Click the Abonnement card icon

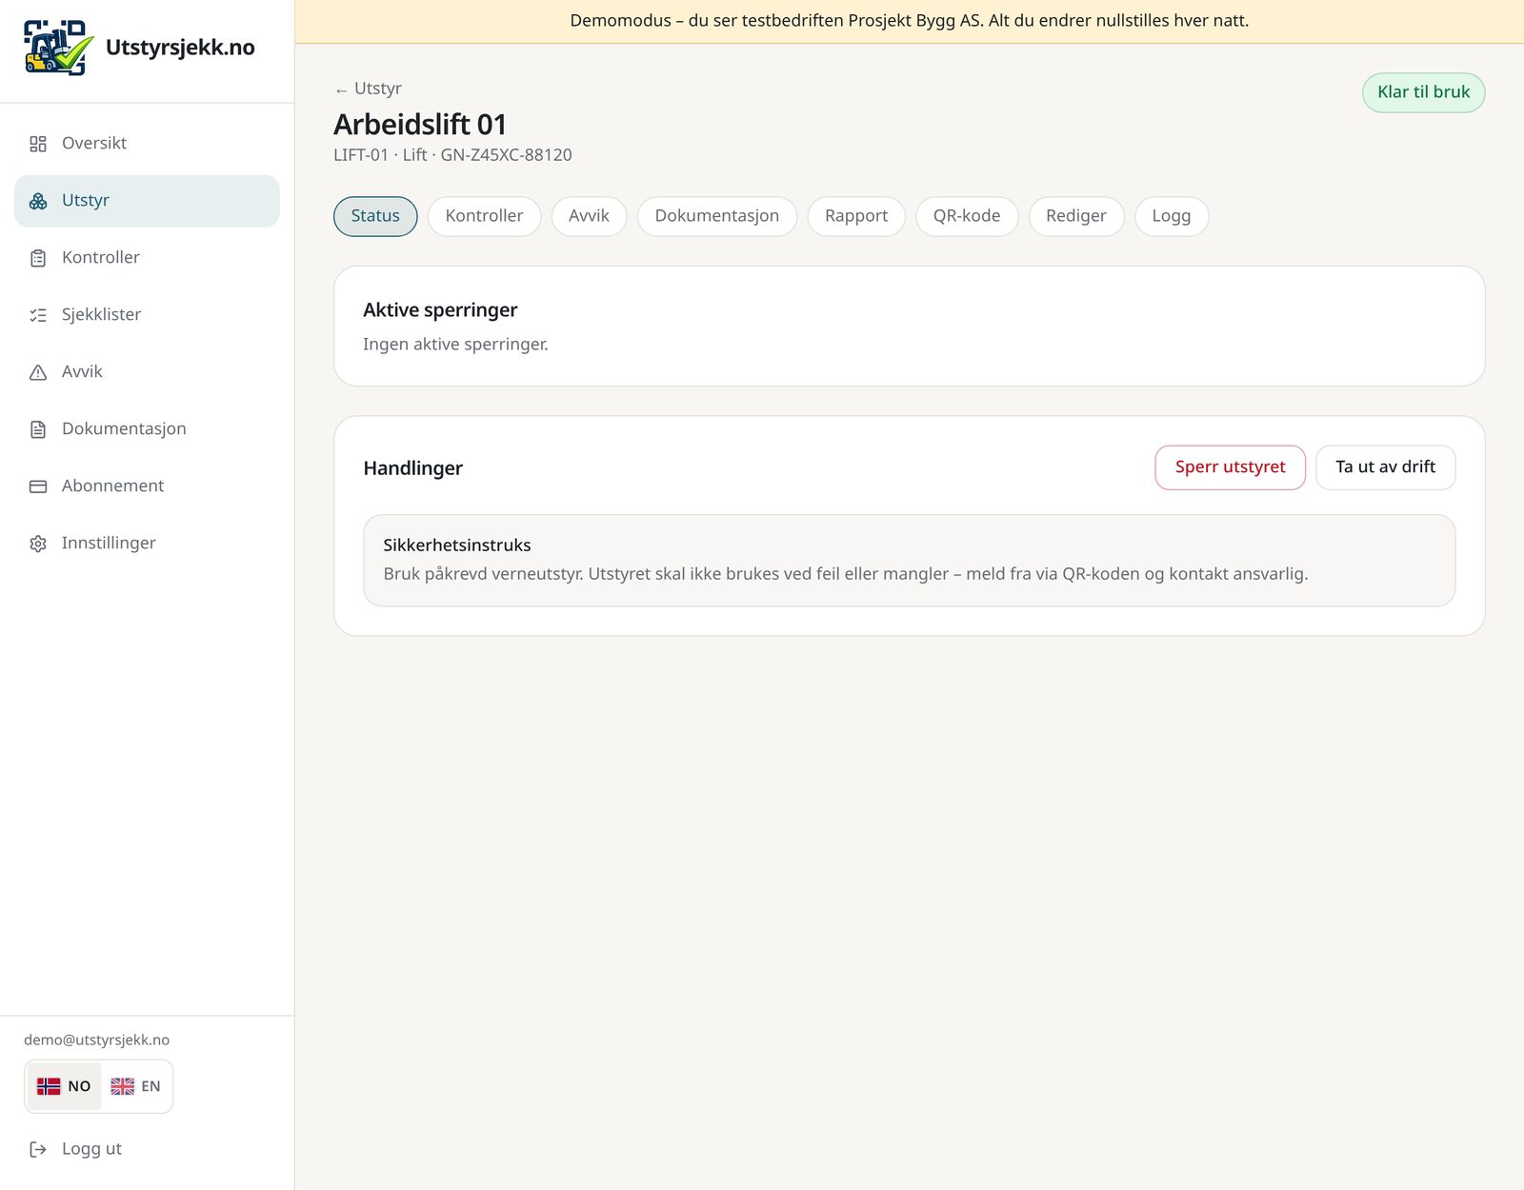tap(38, 486)
